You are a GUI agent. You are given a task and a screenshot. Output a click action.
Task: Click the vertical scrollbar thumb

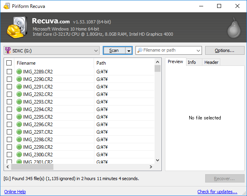click(x=157, y=69)
